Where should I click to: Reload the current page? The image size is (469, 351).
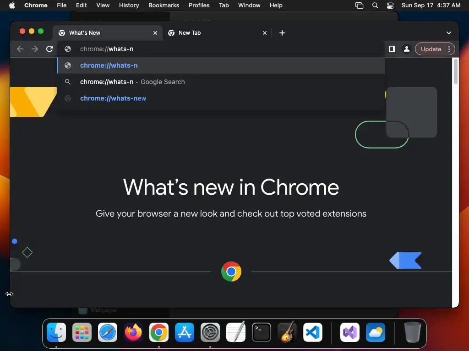coord(49,49)
